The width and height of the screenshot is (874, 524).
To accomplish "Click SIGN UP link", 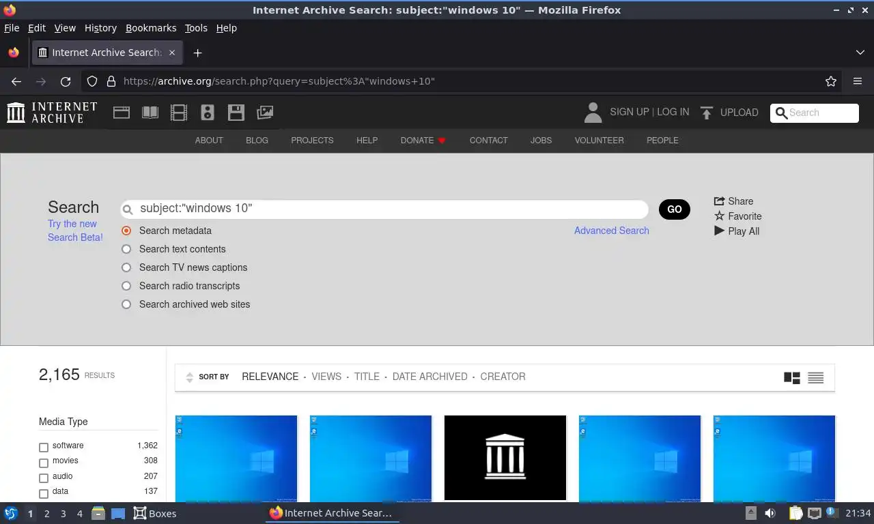I will click(x=630, y=112).
